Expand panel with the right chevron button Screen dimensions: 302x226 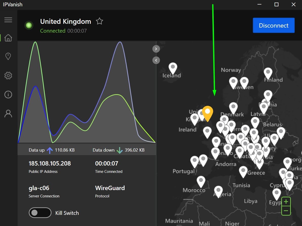point(156,49)
